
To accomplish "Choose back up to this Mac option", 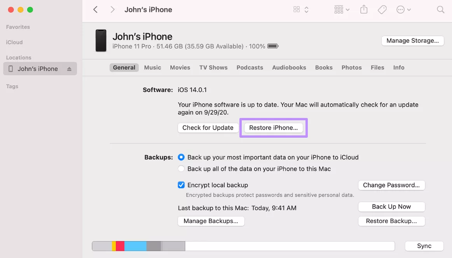I will [181, 169].
